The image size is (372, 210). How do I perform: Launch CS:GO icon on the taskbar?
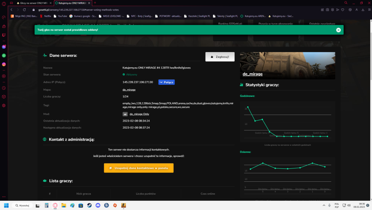coord(124,205)
